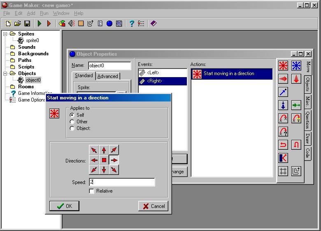Choose the up arrow direction button
The image size is (321, 231).
(104, 150)
